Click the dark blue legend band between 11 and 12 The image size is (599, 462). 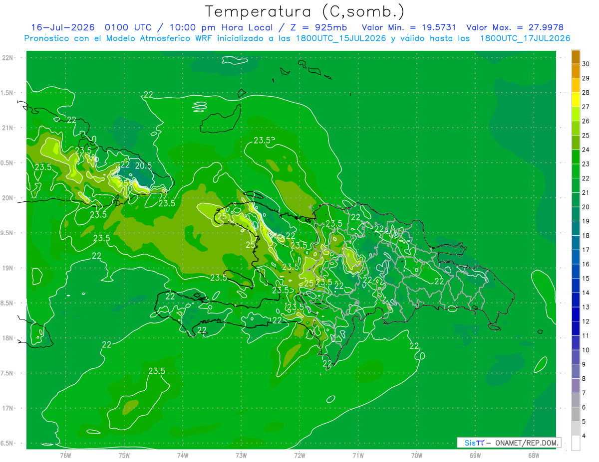(x=576, y=328)
